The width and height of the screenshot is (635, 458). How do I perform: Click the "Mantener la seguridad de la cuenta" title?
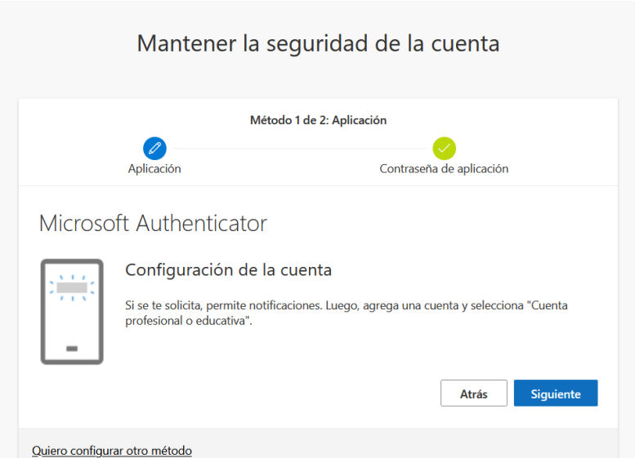318,43
